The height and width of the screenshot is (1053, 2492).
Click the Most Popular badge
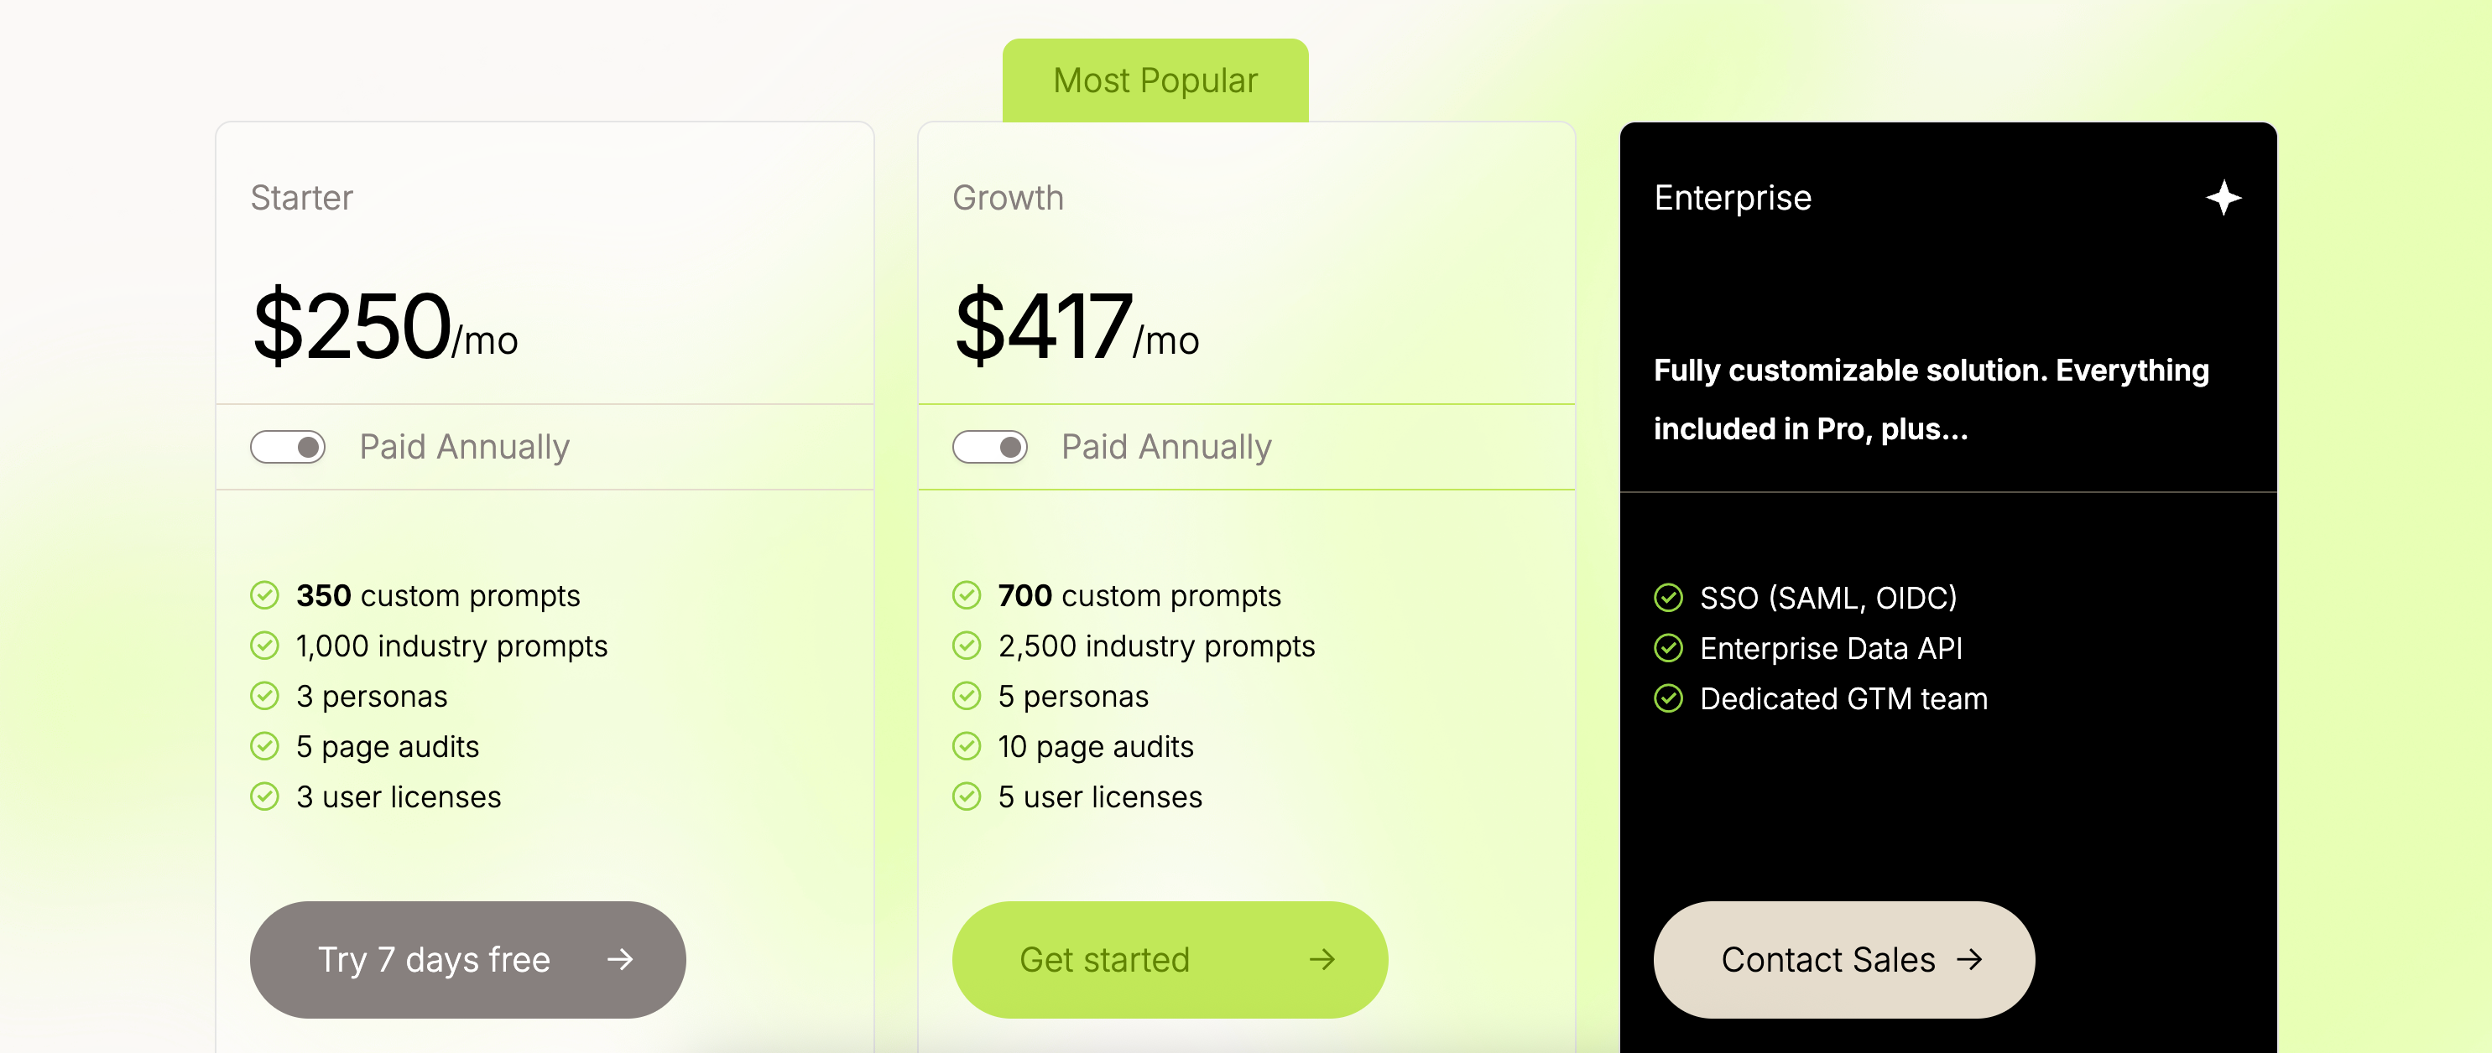tap(1155, 80)
